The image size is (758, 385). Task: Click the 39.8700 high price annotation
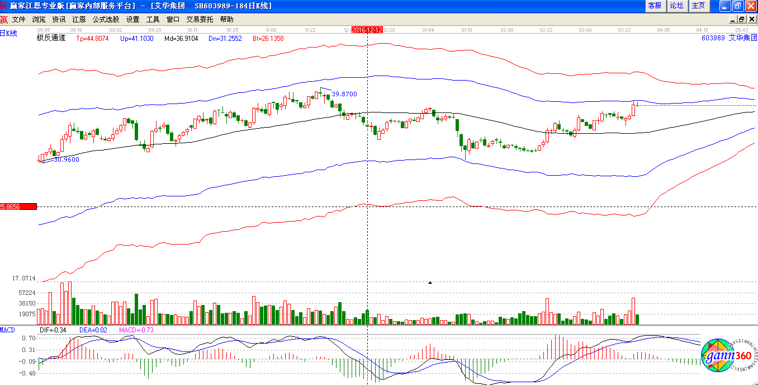[344, 94]
